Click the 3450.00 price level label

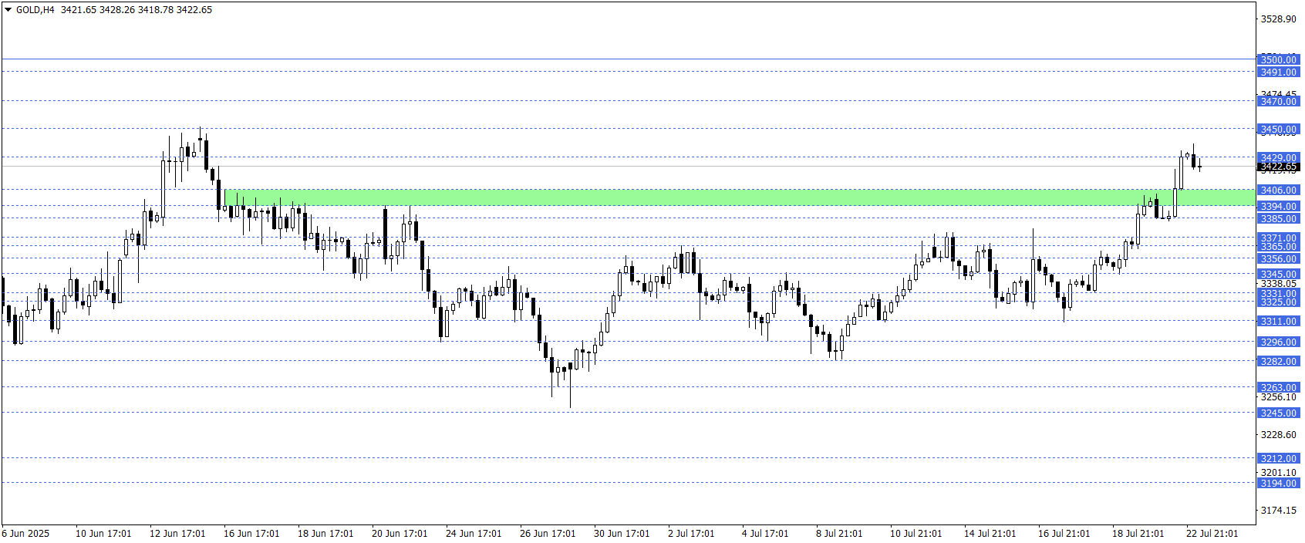1279,129
